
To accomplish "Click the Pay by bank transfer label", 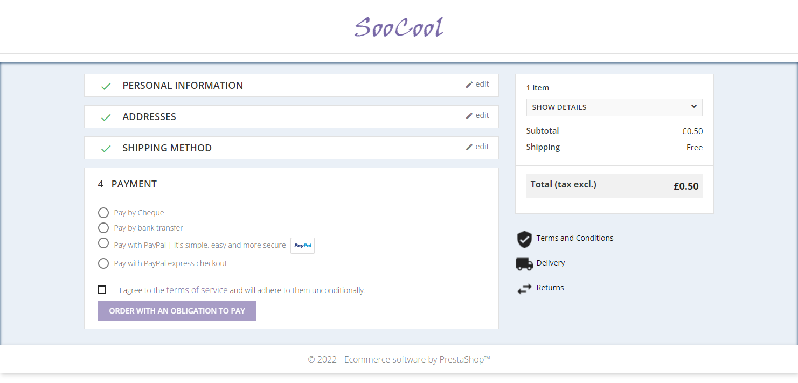I will coord(149,228).
